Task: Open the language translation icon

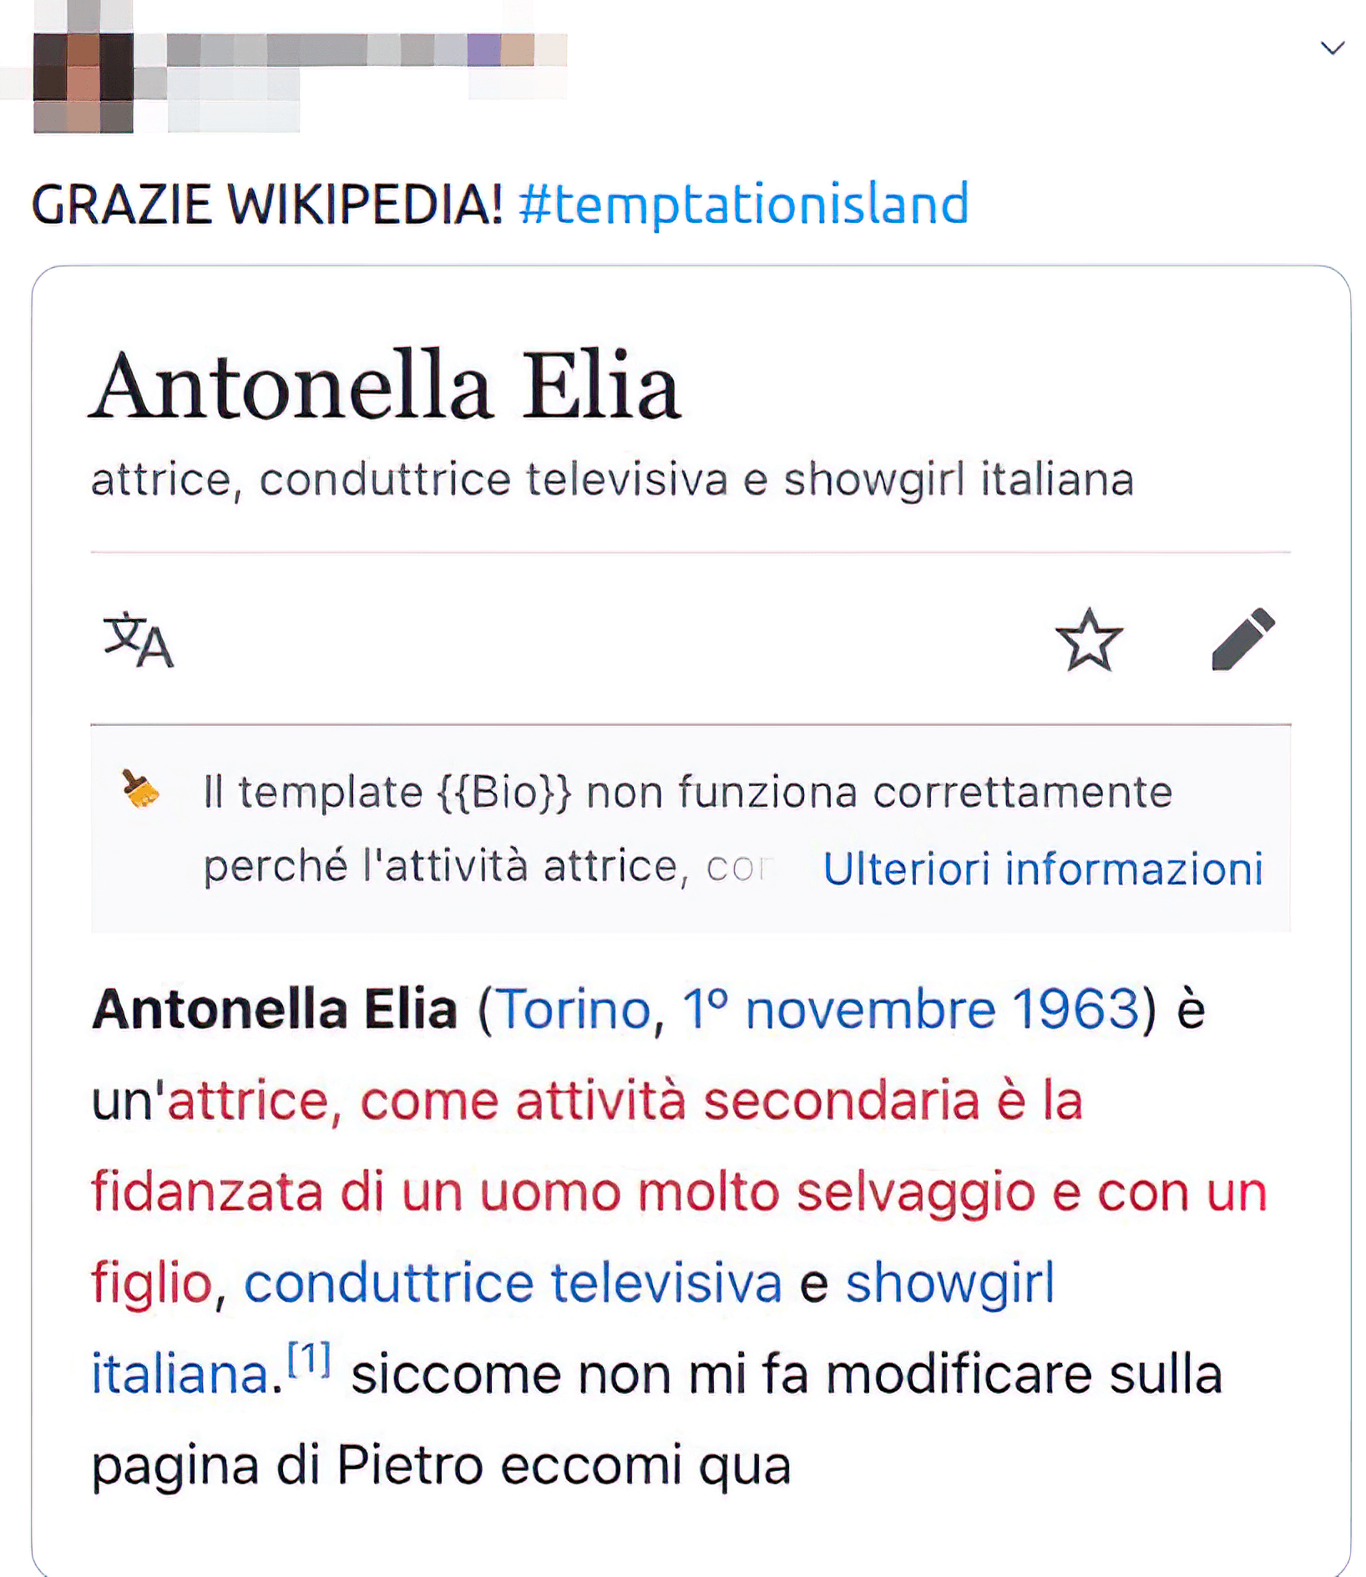Action: click(139, 641)
